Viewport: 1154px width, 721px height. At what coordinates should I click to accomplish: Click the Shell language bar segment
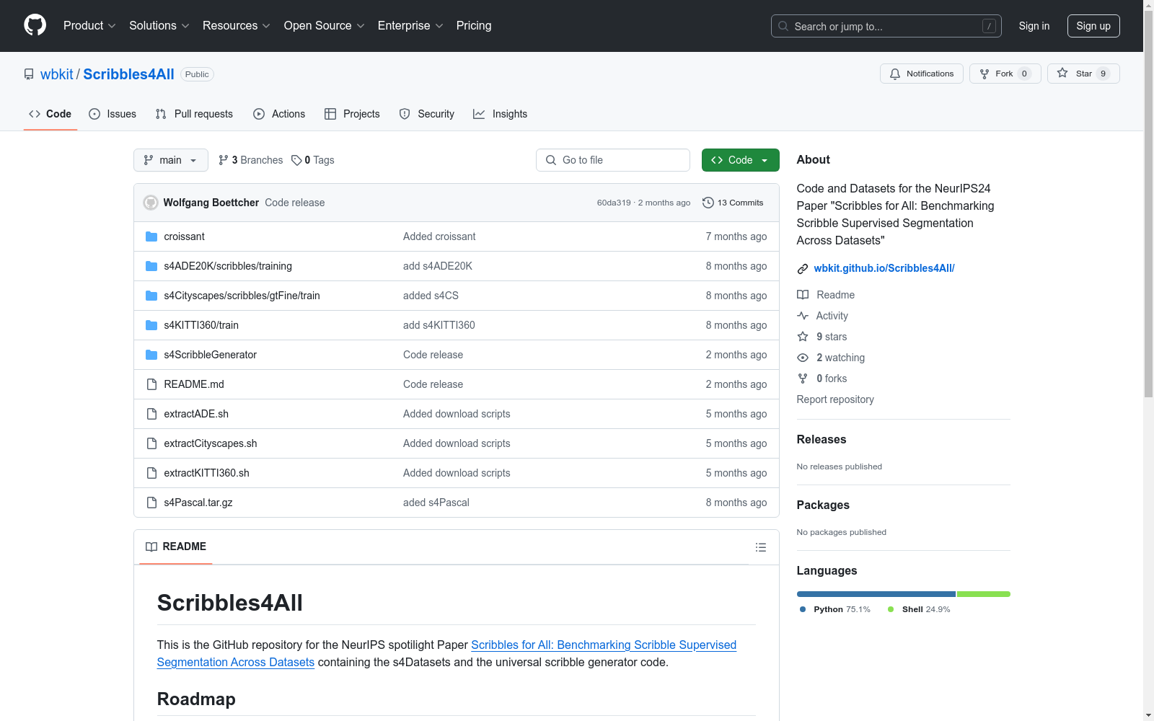984,594
